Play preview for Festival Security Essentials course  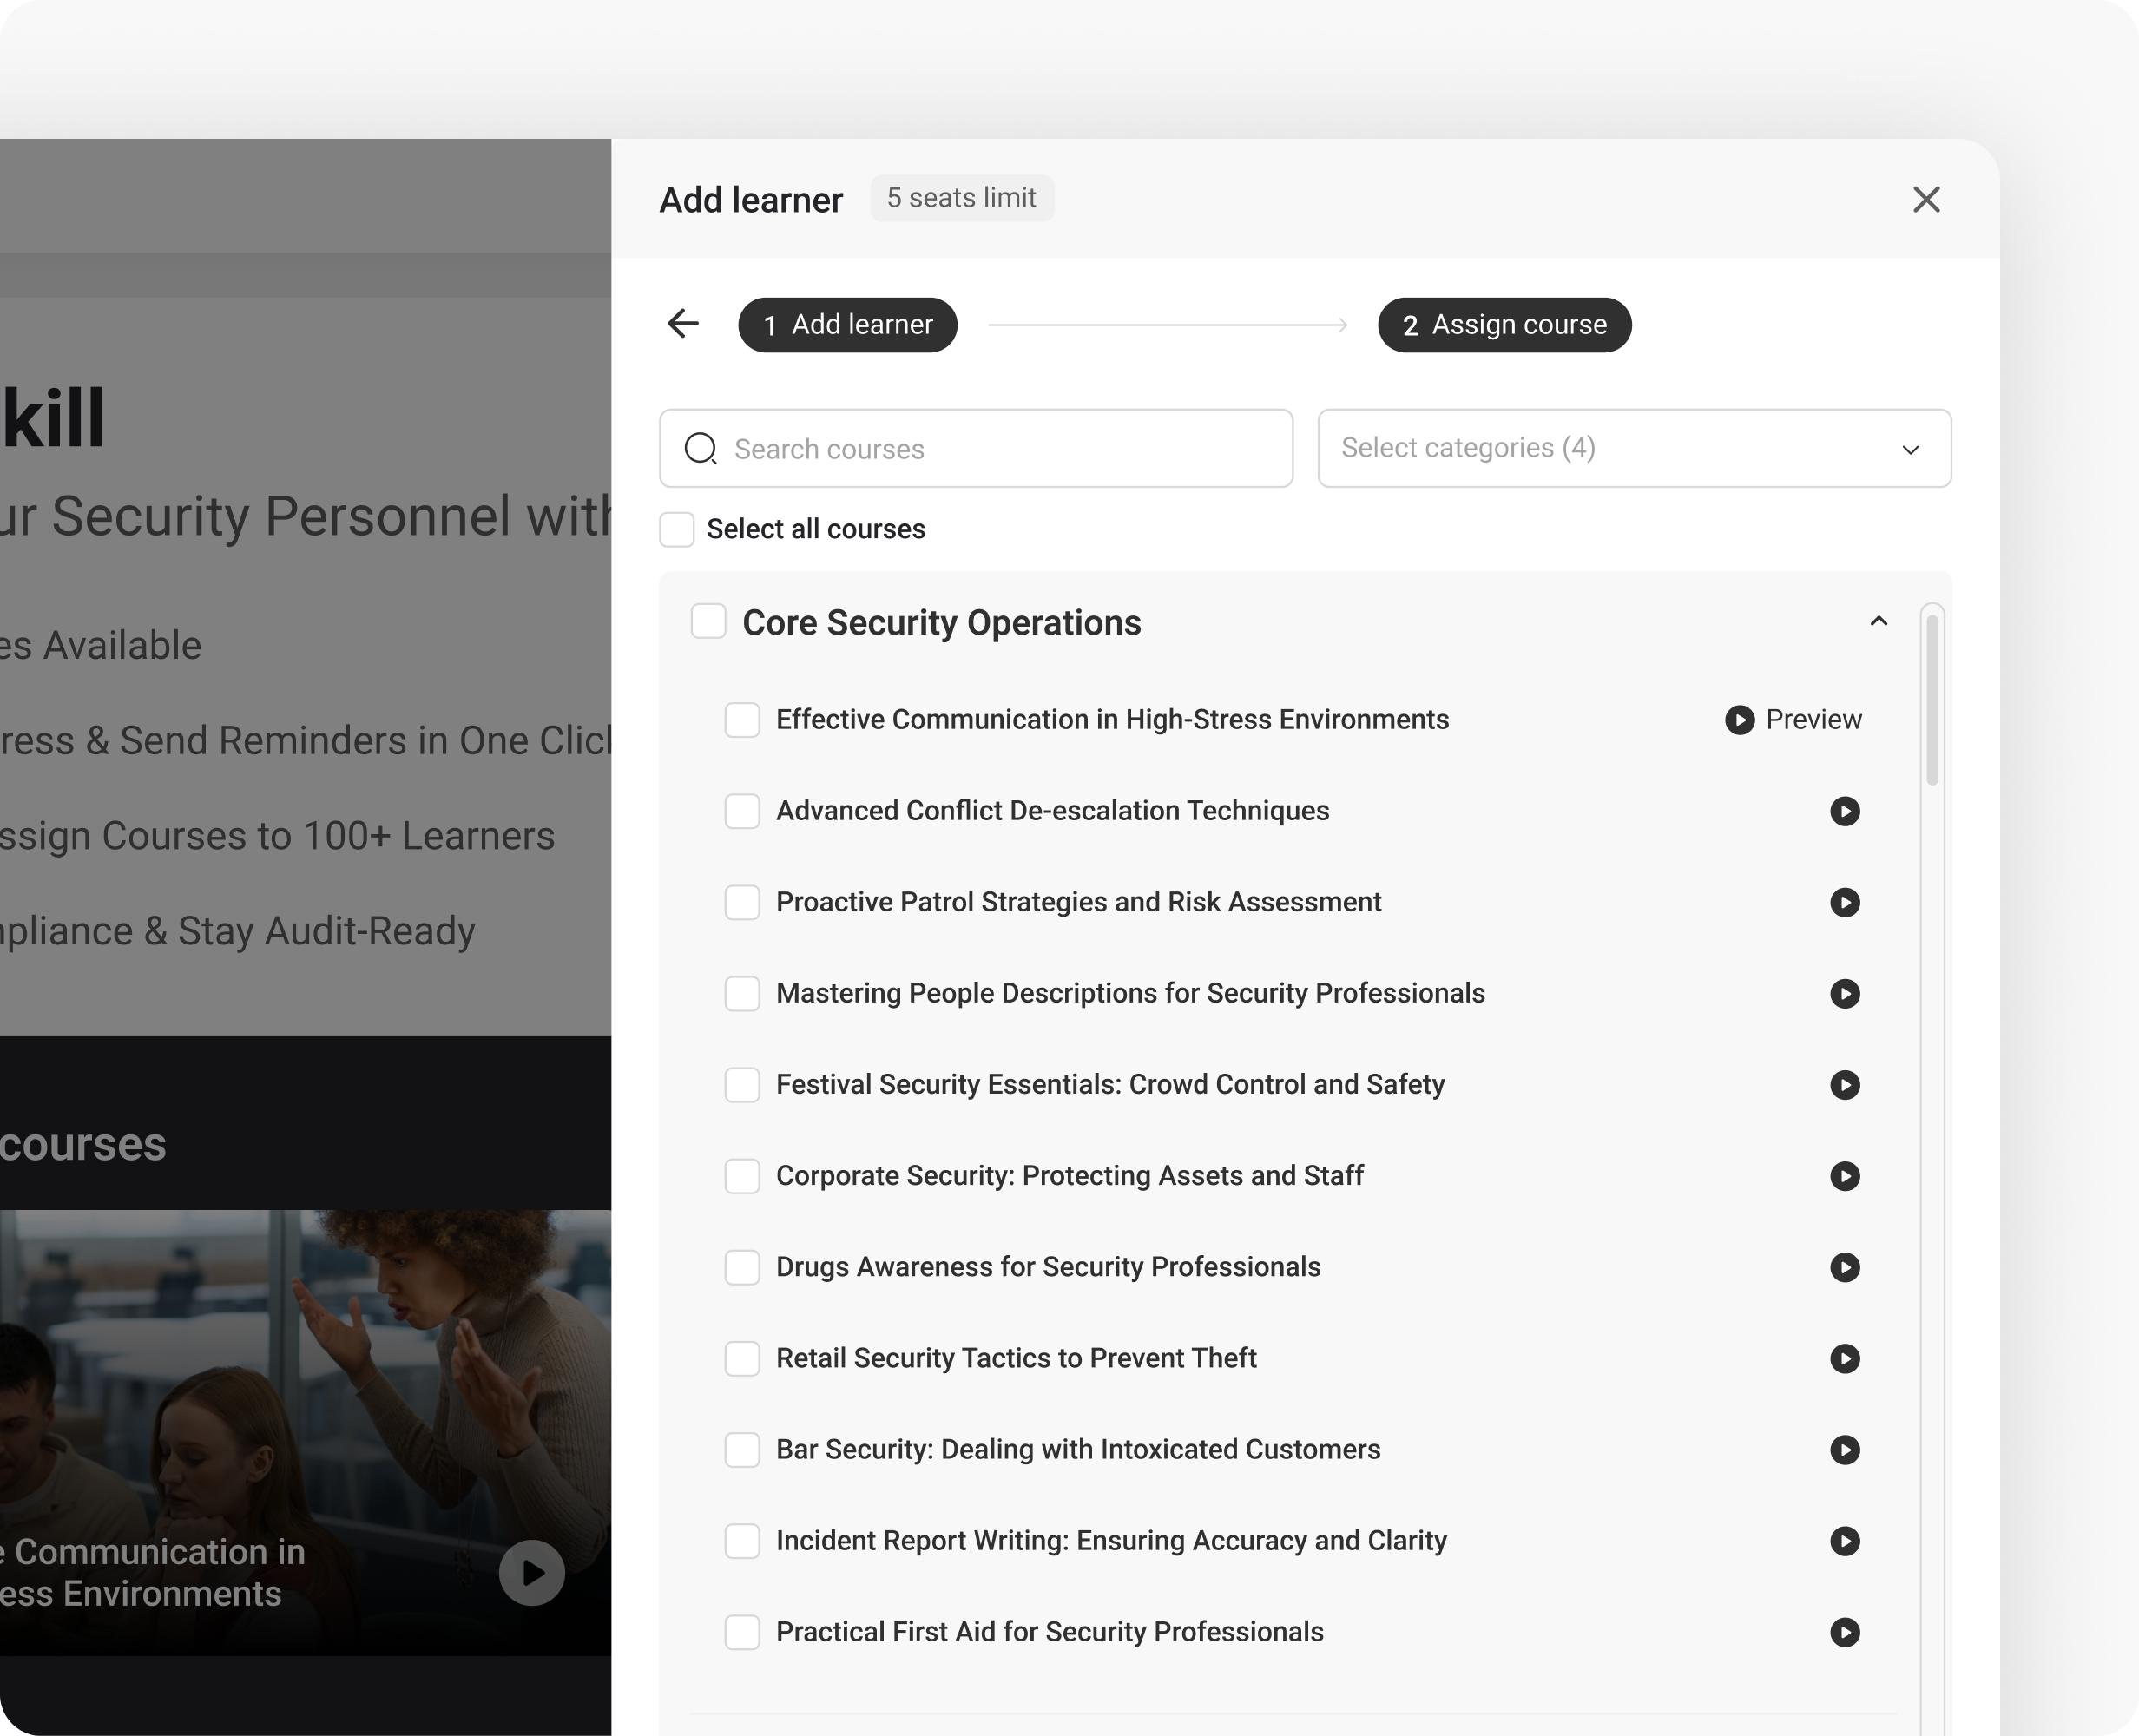click(x=1844, y=1085)
